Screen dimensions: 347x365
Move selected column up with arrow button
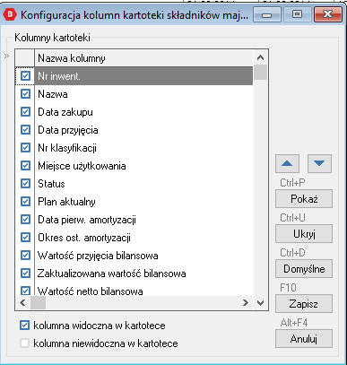point(287,163)
